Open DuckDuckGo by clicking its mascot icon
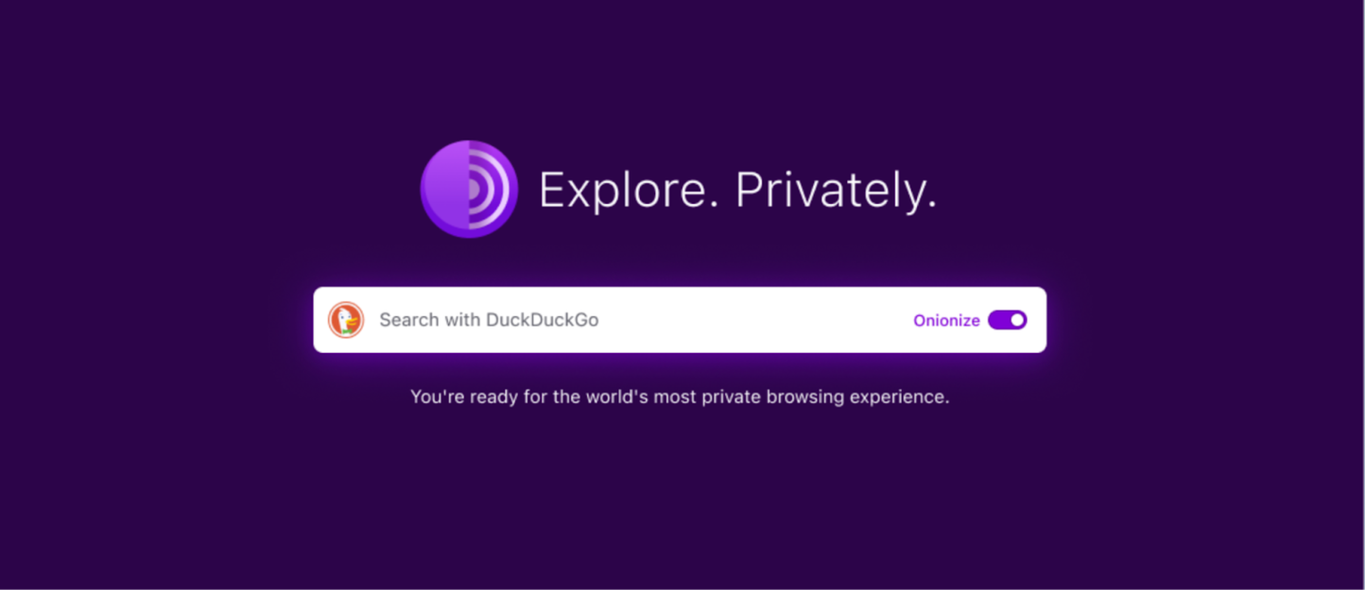The image size is (1365, 590). pyautogui.click(x=347, y=320)
